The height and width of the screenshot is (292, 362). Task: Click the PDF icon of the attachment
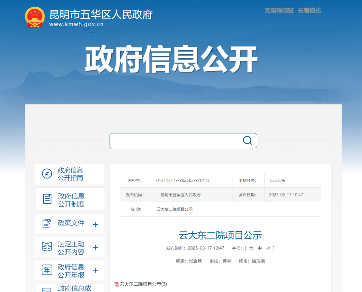point(116,284)
